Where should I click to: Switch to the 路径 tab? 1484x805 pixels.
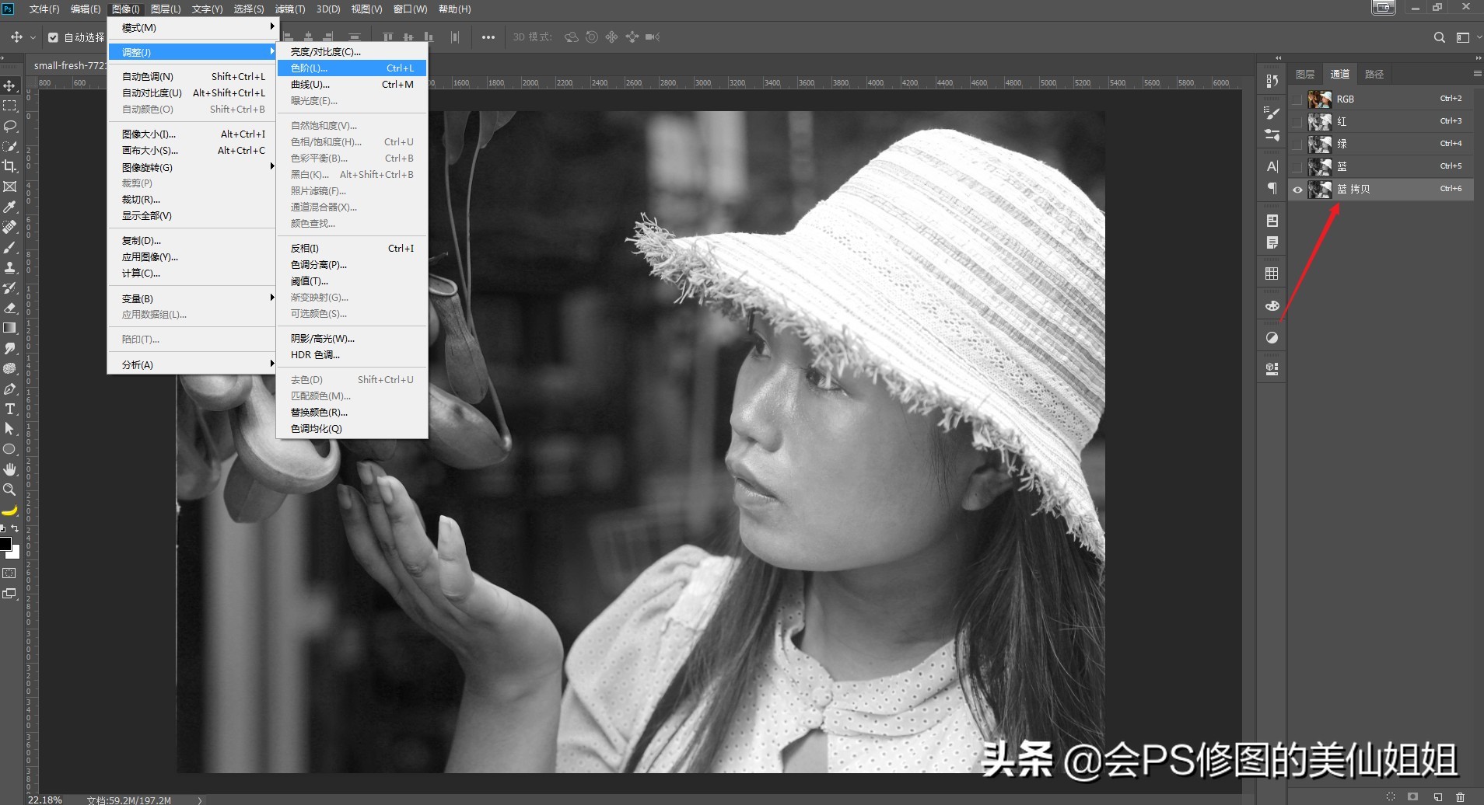point(1374,74)
